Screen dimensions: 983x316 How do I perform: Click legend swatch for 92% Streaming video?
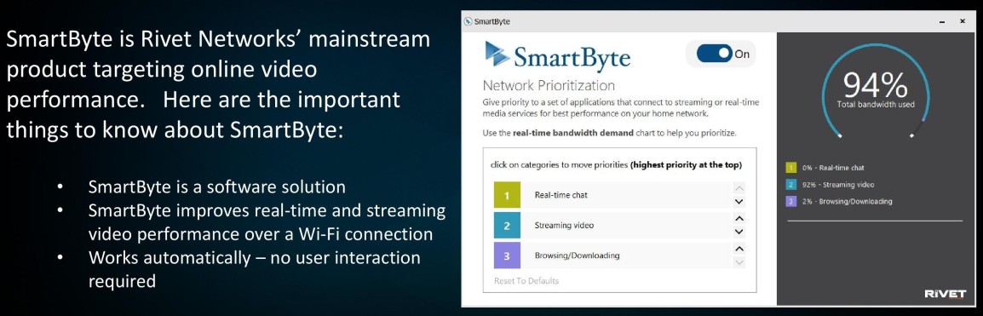click(x=790, y=185)
